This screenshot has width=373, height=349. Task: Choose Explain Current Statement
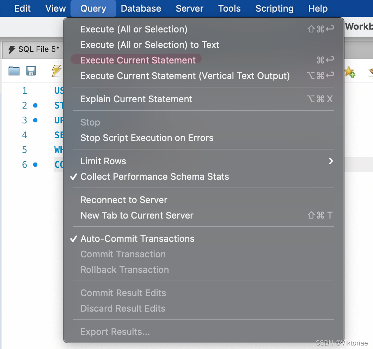(x=204, y=99)
